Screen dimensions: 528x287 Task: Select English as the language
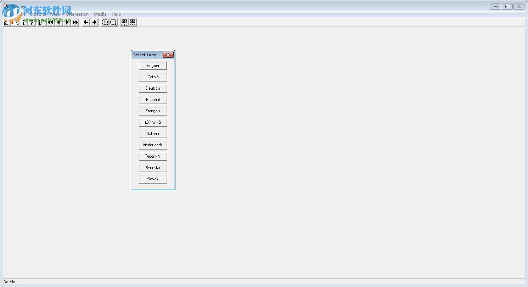[153, 66]
